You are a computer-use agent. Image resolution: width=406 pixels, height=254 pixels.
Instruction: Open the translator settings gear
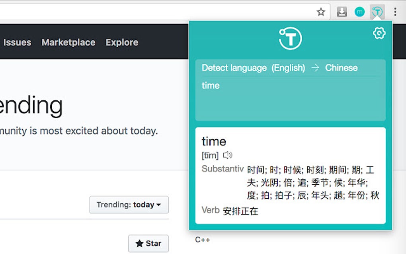(379, 33)
